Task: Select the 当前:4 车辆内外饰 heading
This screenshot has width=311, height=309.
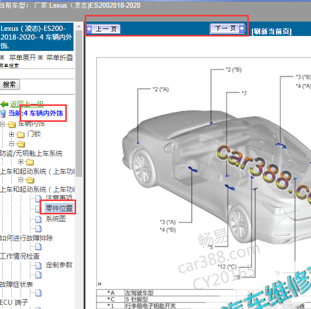Action: pyautogui.click(x=35, y=113)
